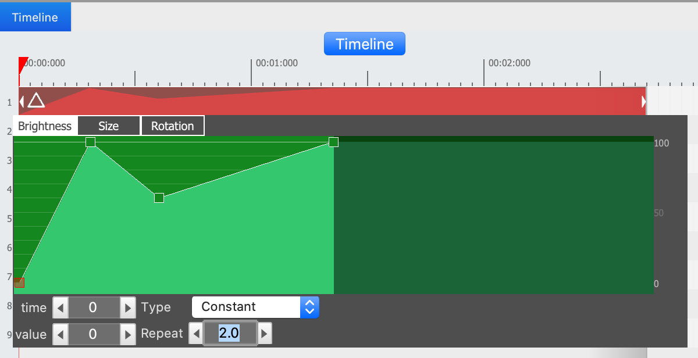698x358 pixels.
Task: Select the middle keyframe in the curve dip
Action: (x=159, y=198)
